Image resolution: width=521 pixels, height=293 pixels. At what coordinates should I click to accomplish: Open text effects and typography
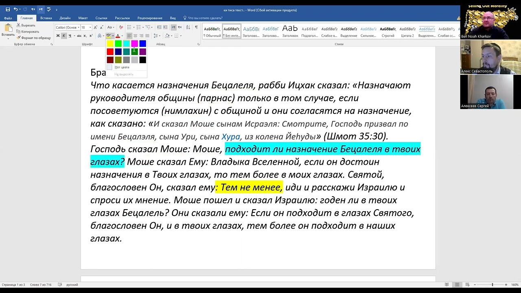(99, 36)
